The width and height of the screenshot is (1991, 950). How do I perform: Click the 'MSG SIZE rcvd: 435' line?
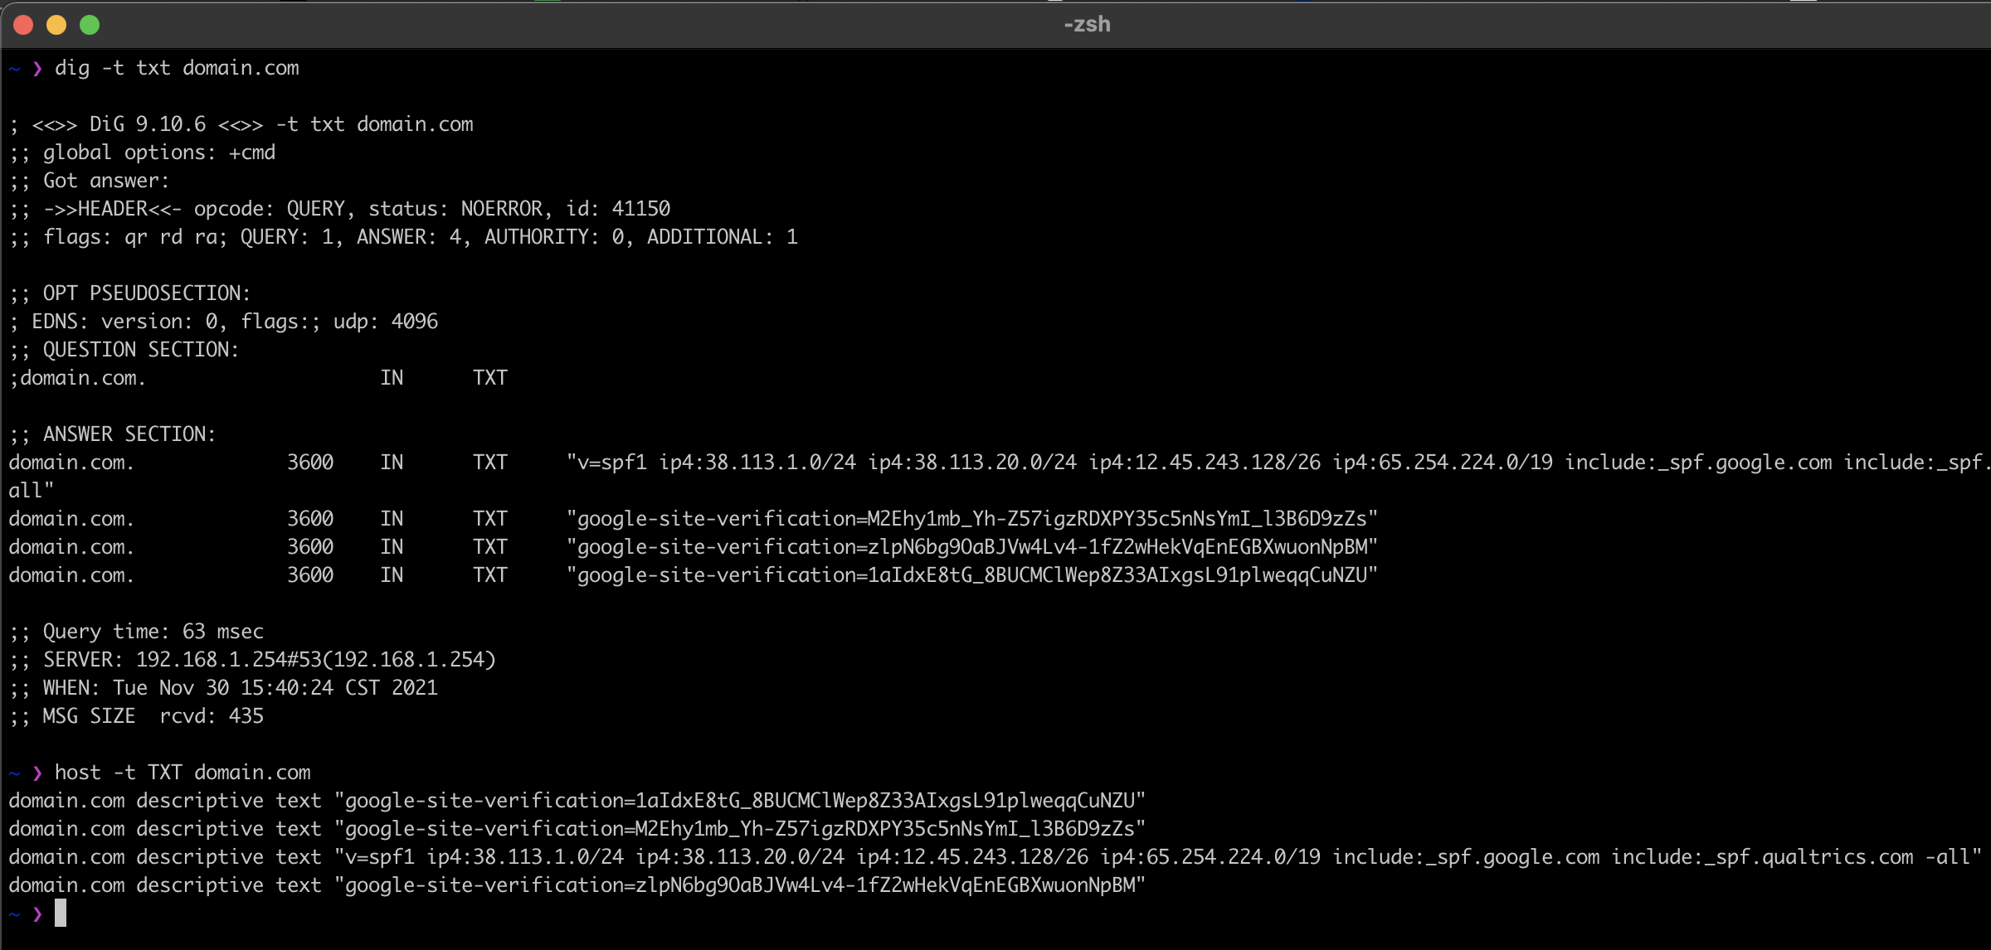[153, 716]
